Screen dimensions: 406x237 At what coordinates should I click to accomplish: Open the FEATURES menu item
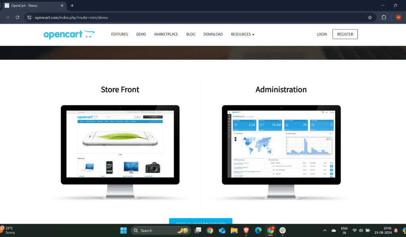(x=119, y=34)
